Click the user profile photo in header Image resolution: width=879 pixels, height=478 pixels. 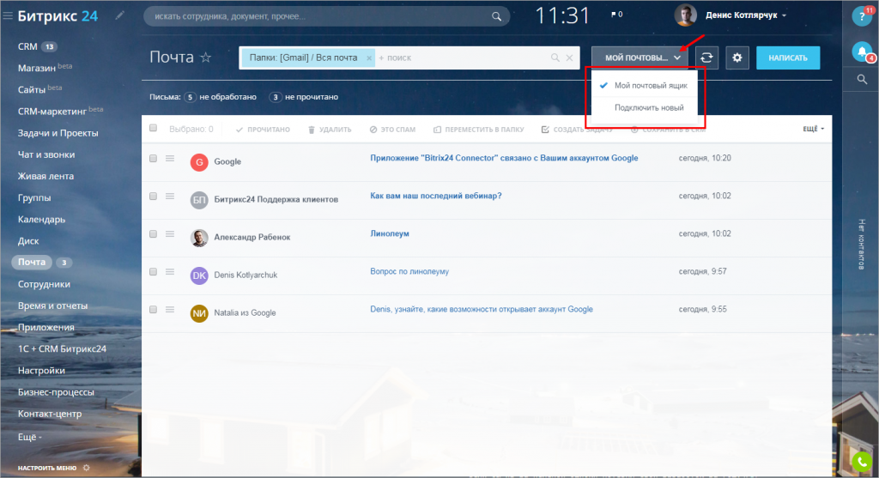point(685,15)
